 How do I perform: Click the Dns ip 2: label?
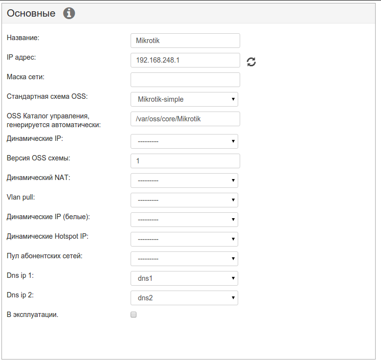point(20,295)
